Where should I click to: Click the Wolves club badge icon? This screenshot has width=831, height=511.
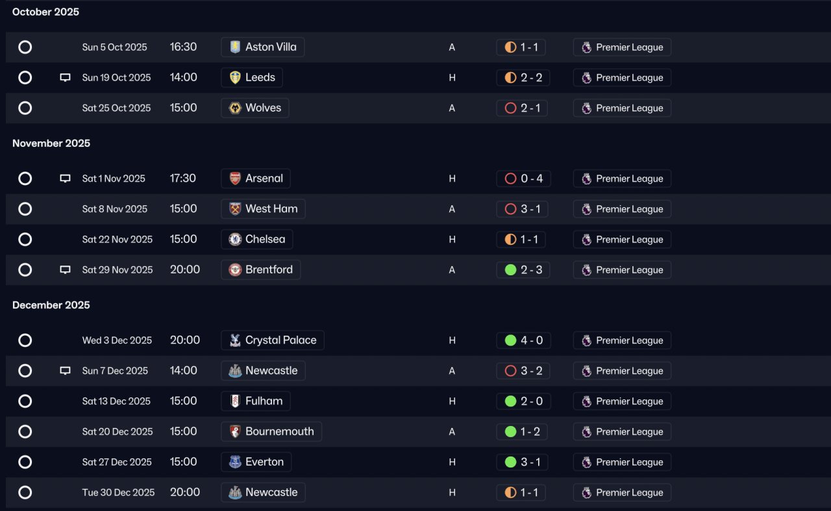click(235, 108)
